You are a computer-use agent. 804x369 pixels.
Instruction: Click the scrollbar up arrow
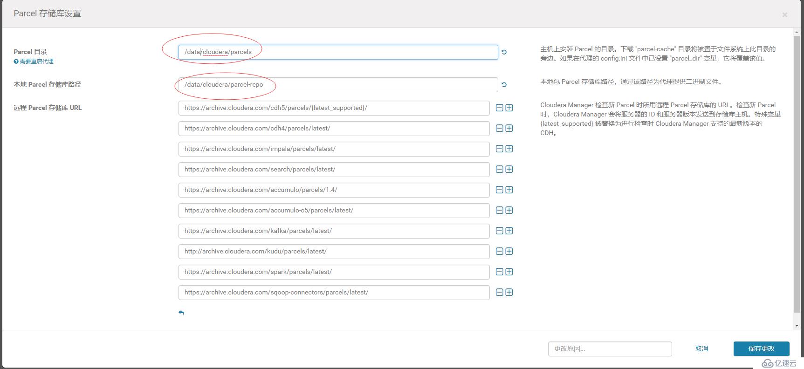tap(797, 32)
